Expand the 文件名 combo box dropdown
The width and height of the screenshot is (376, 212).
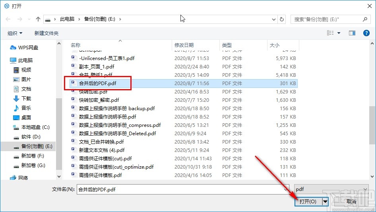pyautogui.click(x=286, y=189)
